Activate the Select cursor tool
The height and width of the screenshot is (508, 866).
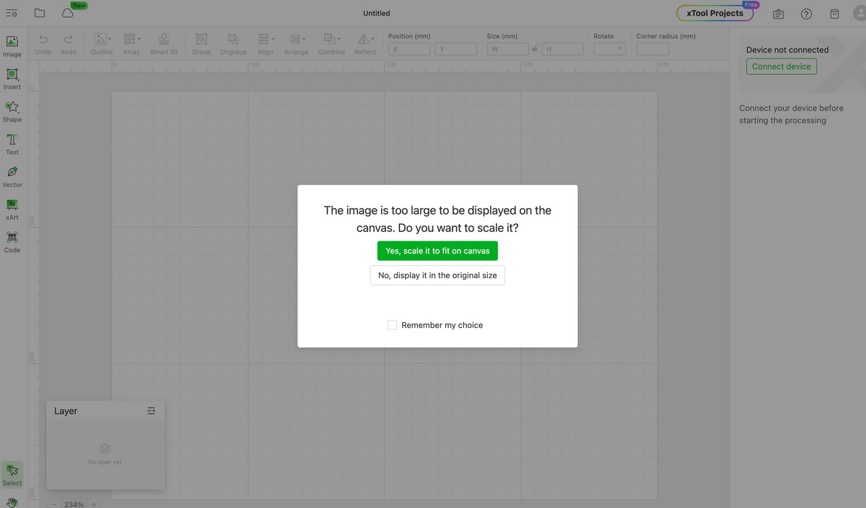(x=12, y=474)
